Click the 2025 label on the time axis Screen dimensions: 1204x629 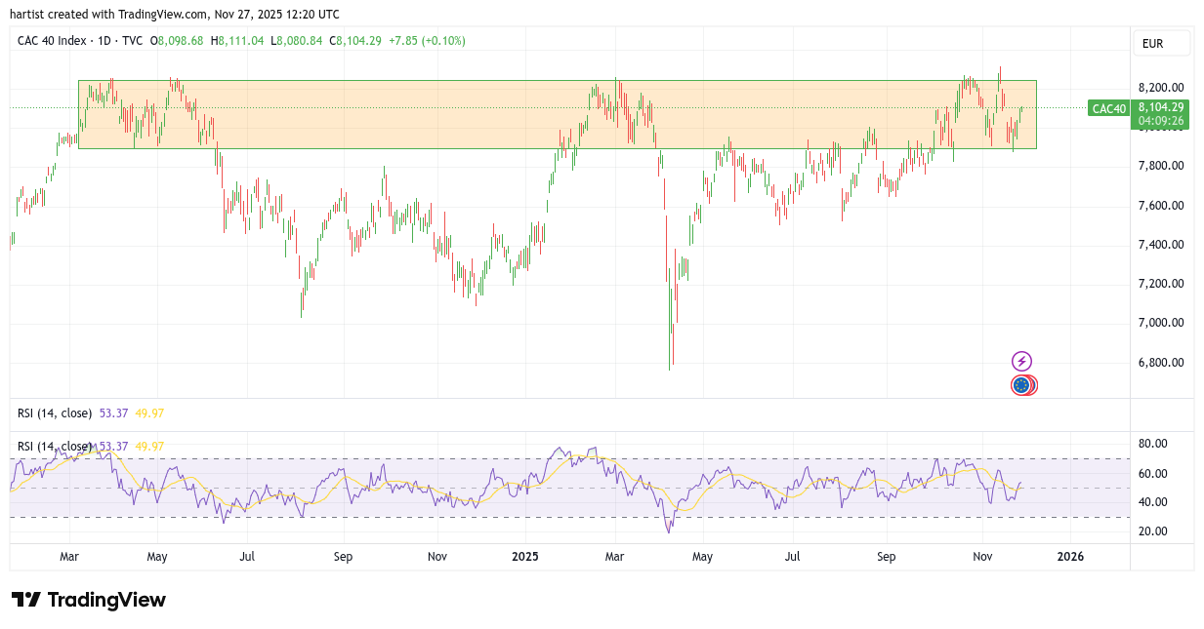pyautogui.click(x=525, y=557)
